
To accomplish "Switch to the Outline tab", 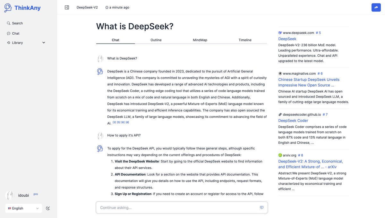I will coord(156,40).
